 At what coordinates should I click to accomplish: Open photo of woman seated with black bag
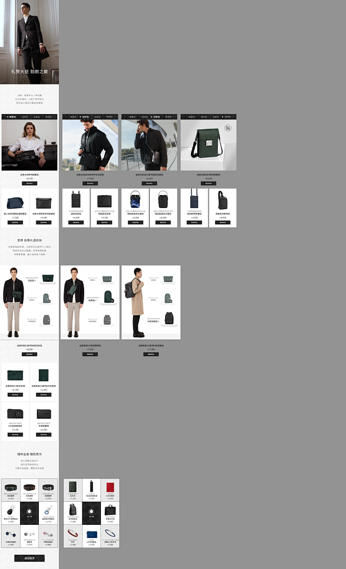(29, 145)
